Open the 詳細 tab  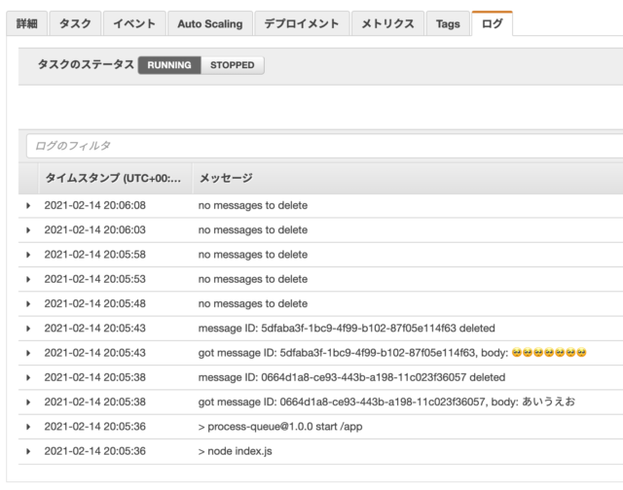pyautogui.click(x=27, y=23)
